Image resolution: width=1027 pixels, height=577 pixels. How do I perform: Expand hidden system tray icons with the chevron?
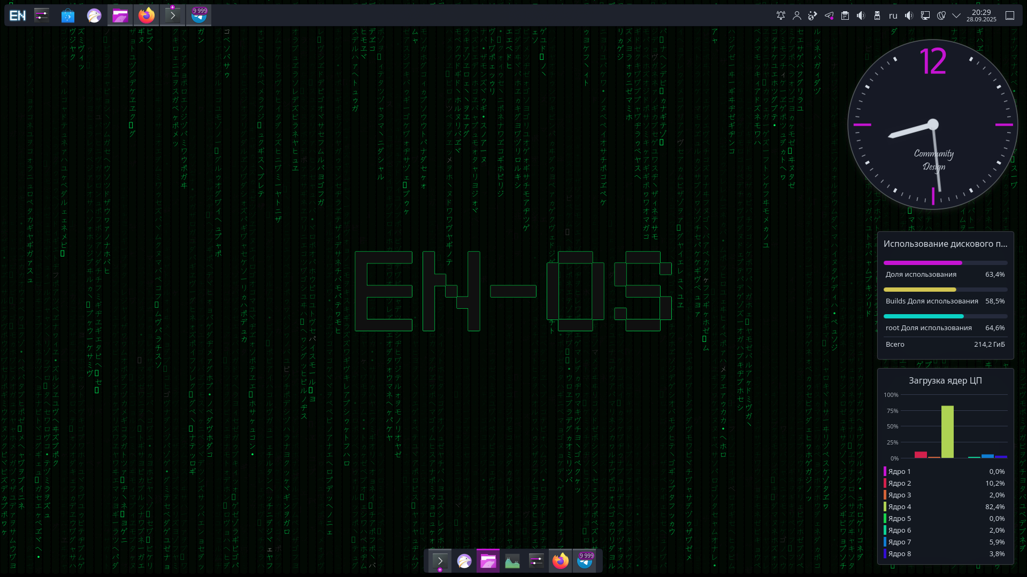click(956, 15)
